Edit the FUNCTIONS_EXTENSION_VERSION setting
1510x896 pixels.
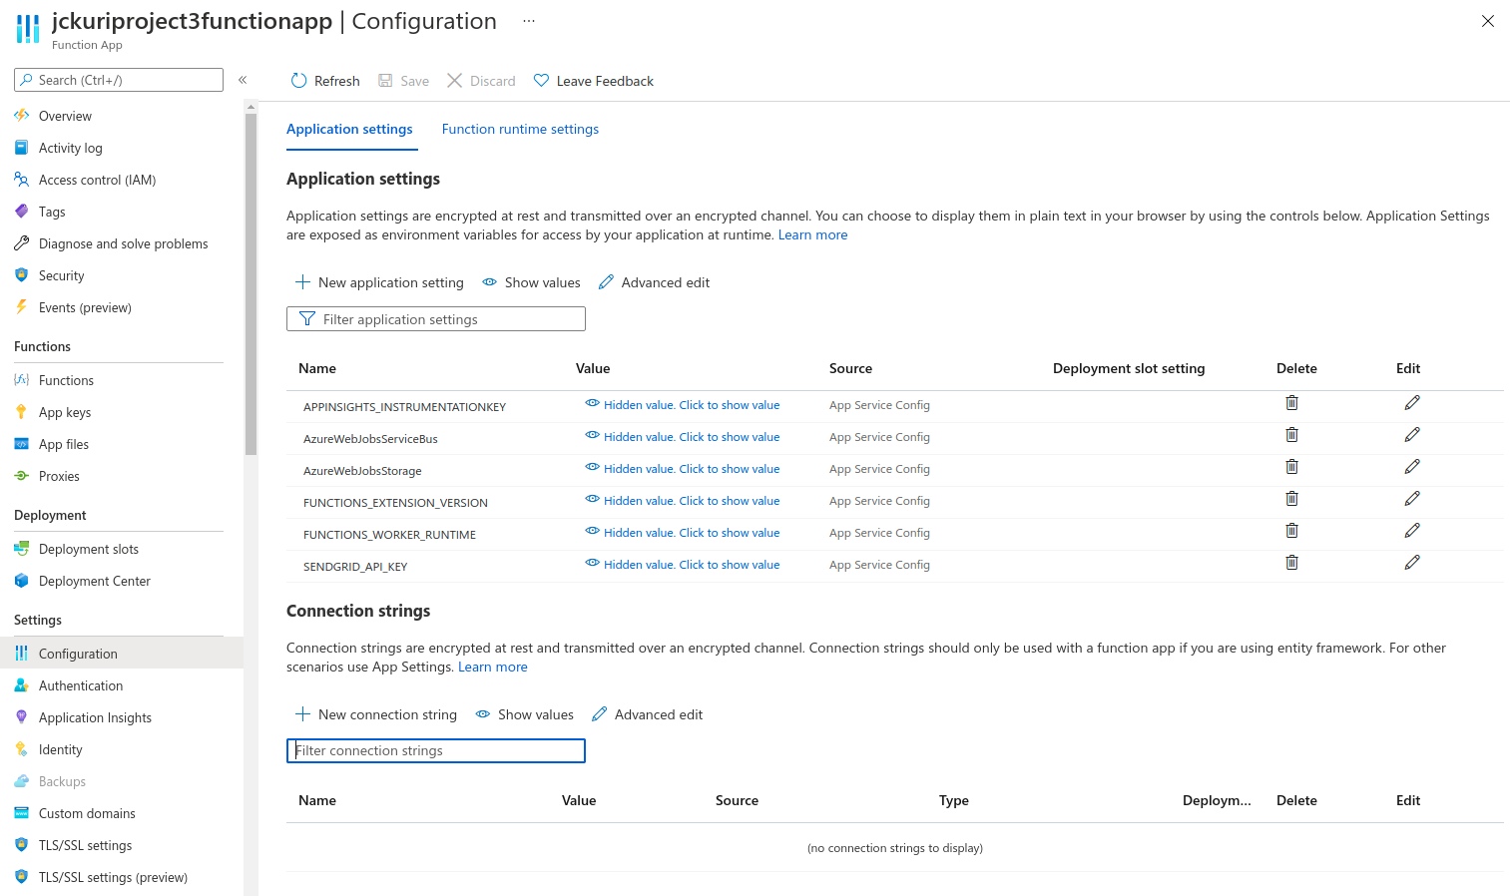pyautogui.click(x=1412, y=499)
